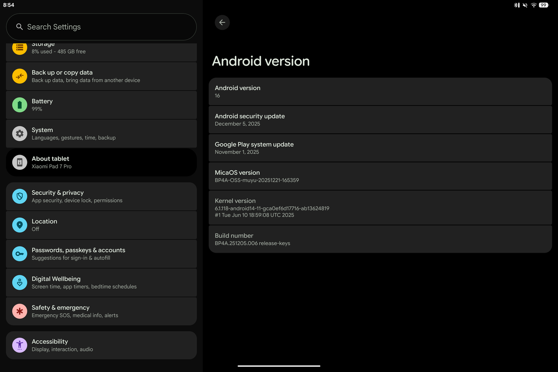
Task: Tap the Passwords key icon
Action: pos(20,254)
